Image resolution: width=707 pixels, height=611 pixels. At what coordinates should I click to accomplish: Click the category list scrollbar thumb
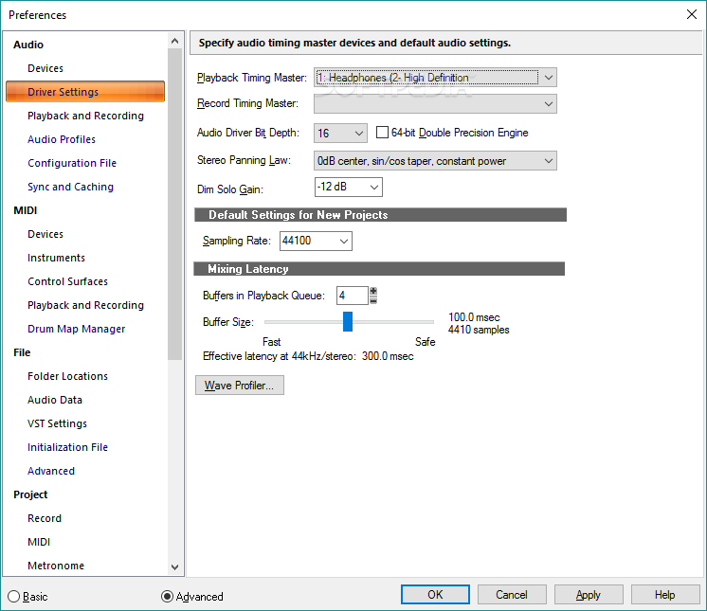point(174,204)
